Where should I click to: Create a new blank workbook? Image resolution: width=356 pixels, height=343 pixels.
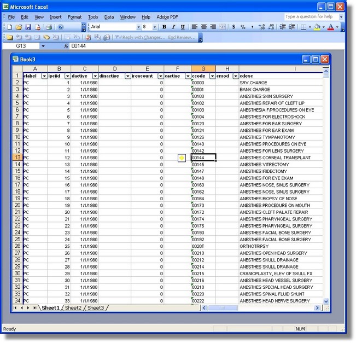tap(9, 27)
